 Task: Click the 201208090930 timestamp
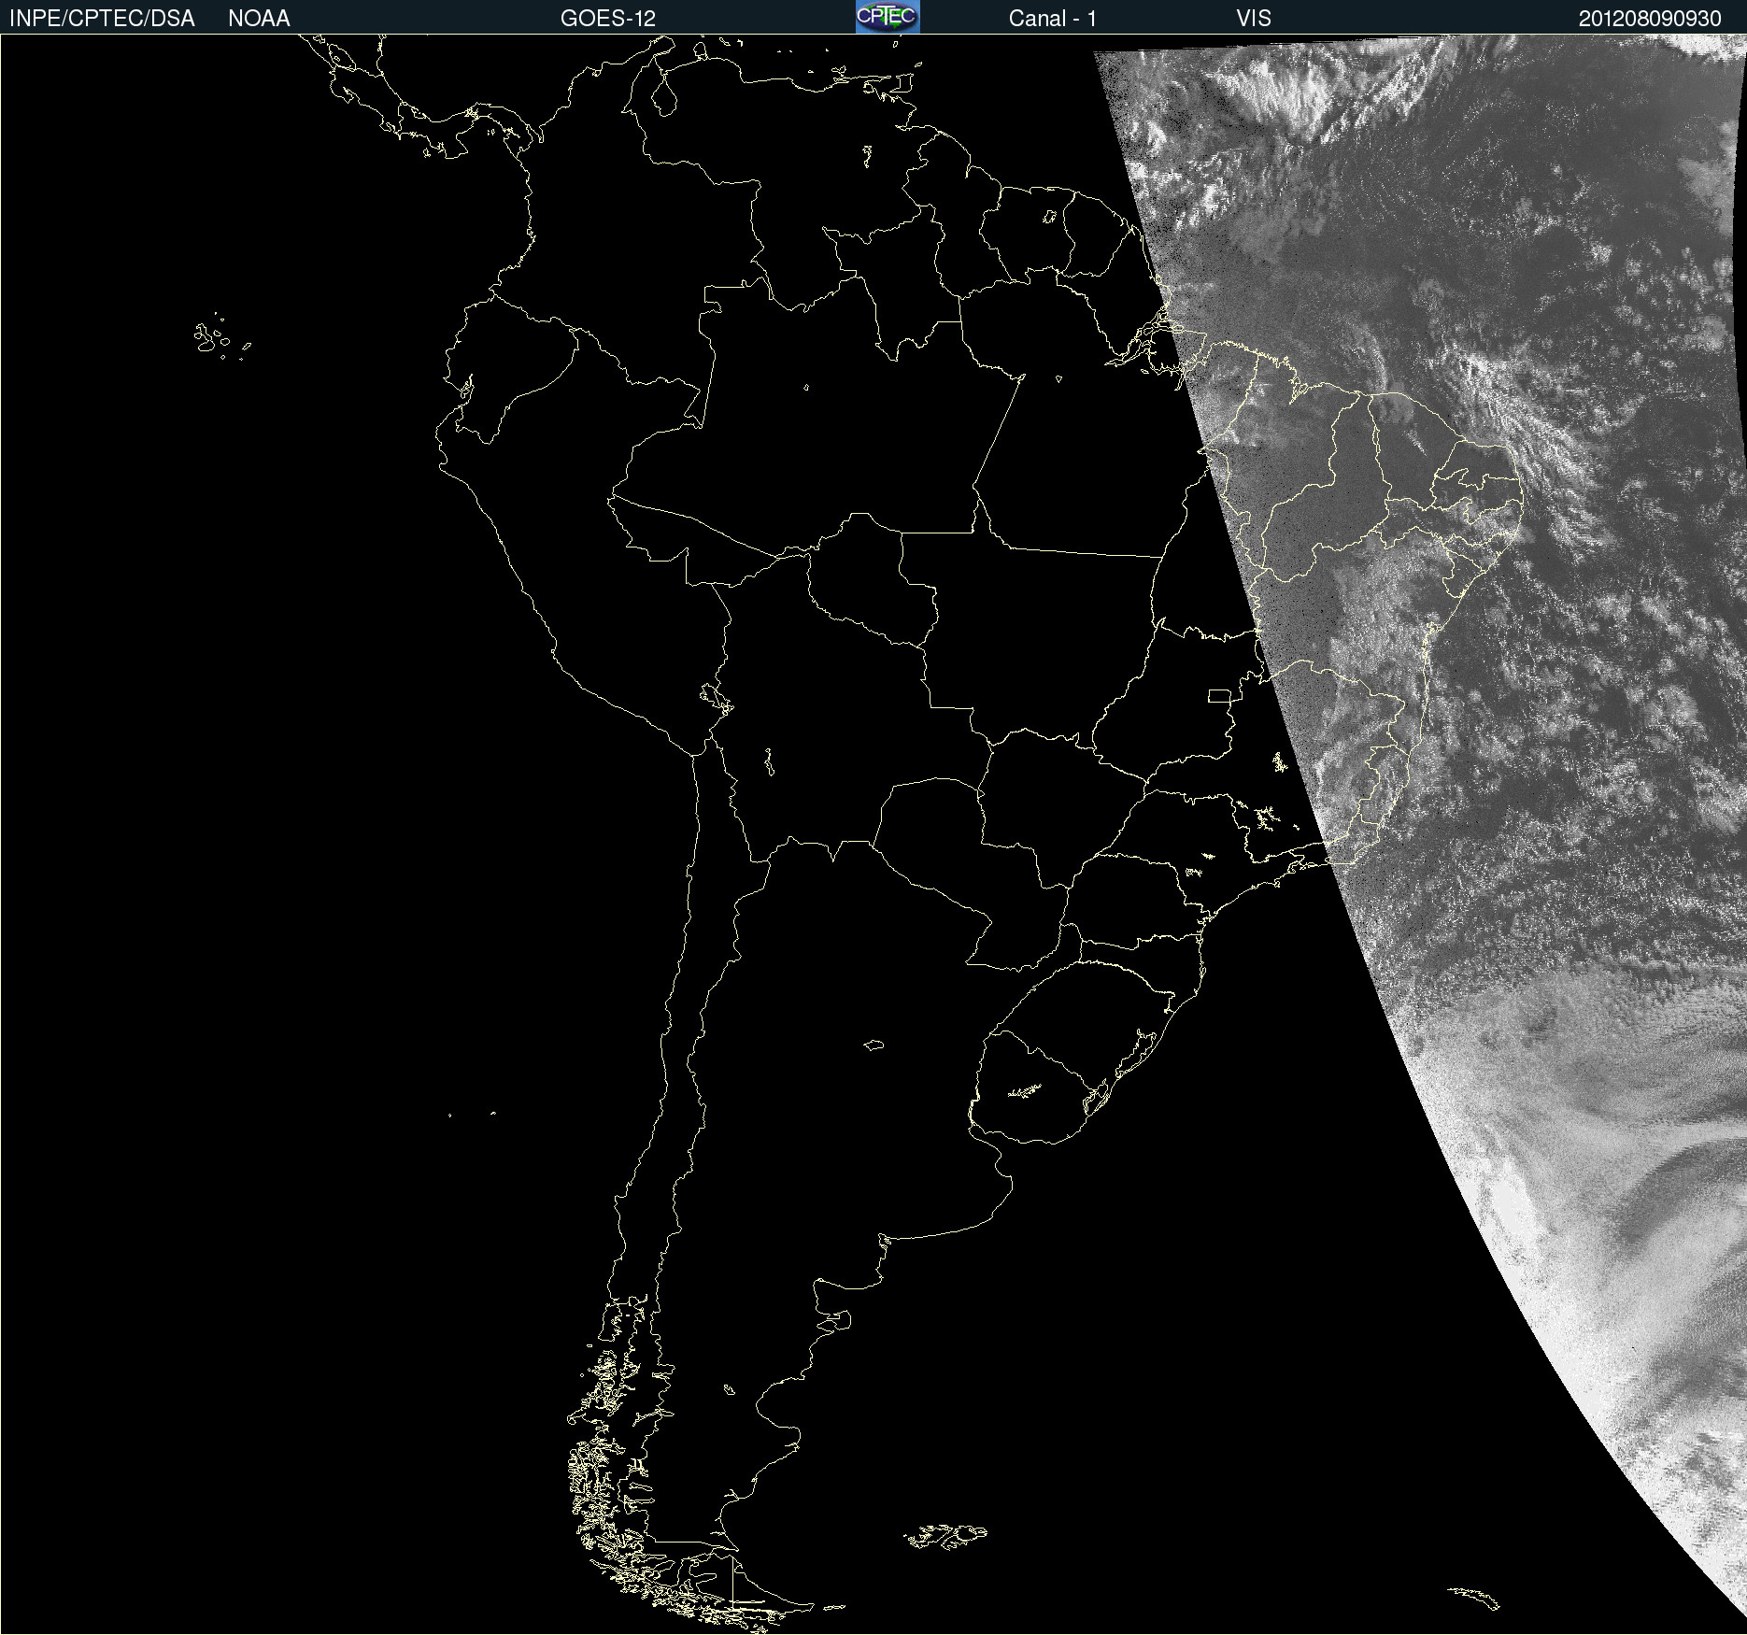(x=1650, y=19)
